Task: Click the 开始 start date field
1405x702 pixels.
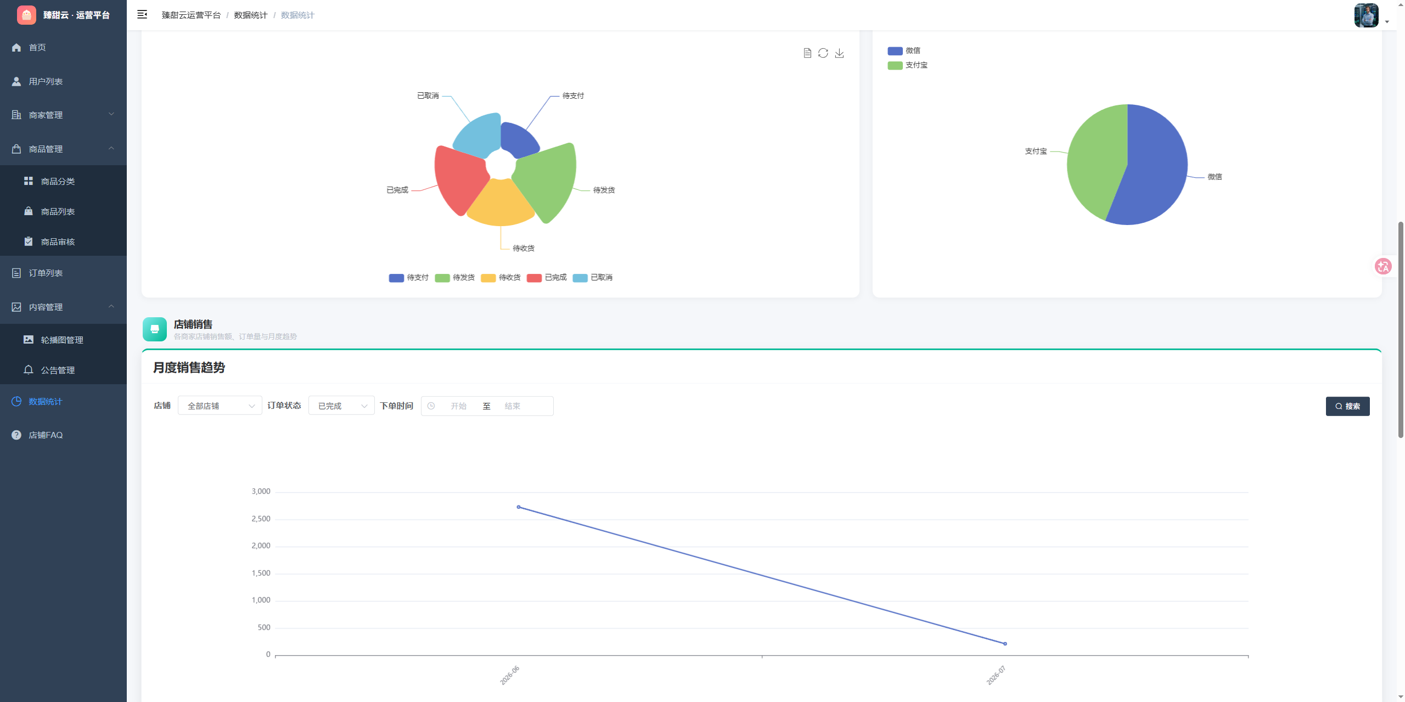Action: coord(459,406)
